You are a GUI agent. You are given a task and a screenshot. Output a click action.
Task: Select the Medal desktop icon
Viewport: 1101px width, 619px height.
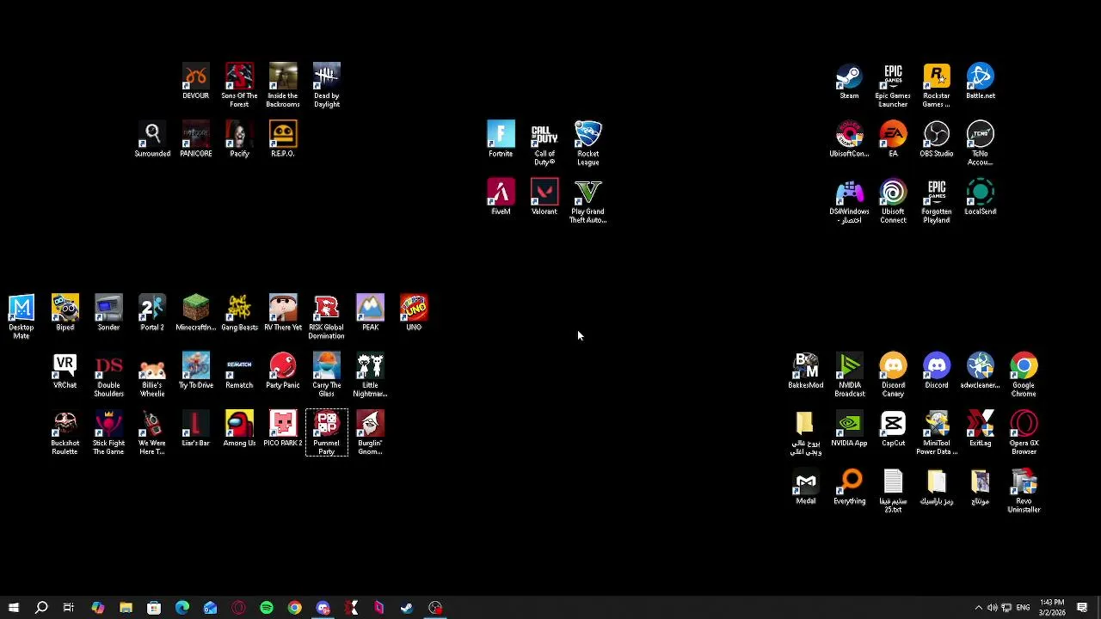(806, 487)
